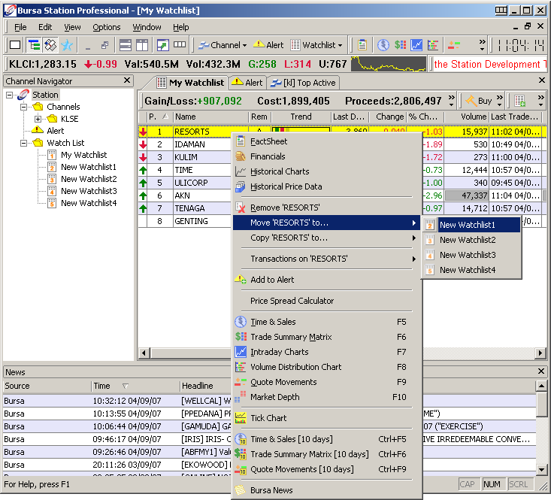Select New Watchlist3 in the navigator tree
Screen dimensions: 551x500
point(89,191)
